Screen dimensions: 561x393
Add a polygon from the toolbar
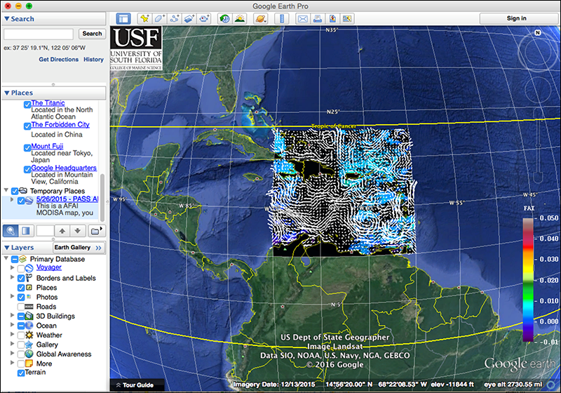click(x=160, y=19)
